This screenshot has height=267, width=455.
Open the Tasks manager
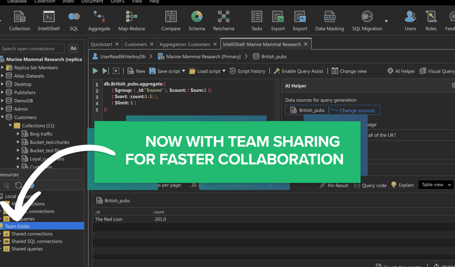click(257, 21)
